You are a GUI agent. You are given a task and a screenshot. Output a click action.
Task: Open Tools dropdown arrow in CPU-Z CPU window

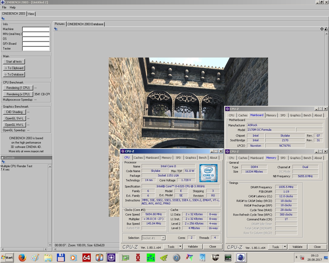[x=180, y=247]
